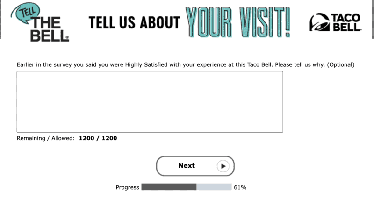The image size is (374, 199).
Task: Click the "1200 / 1200" character counter
Action: coord(98,138)
